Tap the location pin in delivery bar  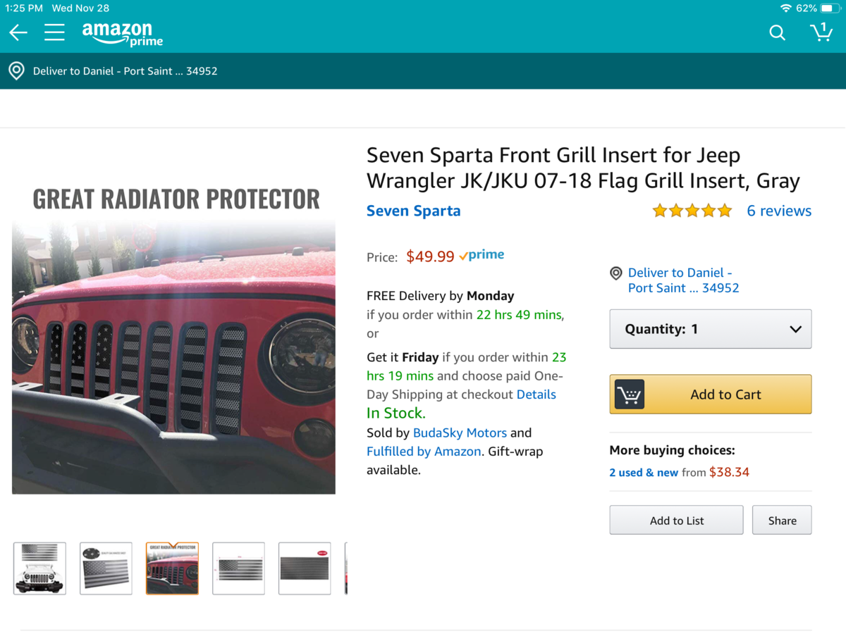(x=16, y=71)
